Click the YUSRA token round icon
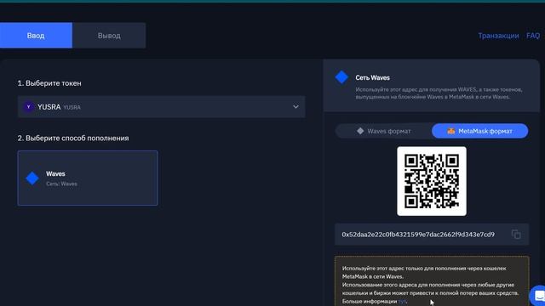The height and width of the screenshot is (306, 545). [x=28, y=107]
